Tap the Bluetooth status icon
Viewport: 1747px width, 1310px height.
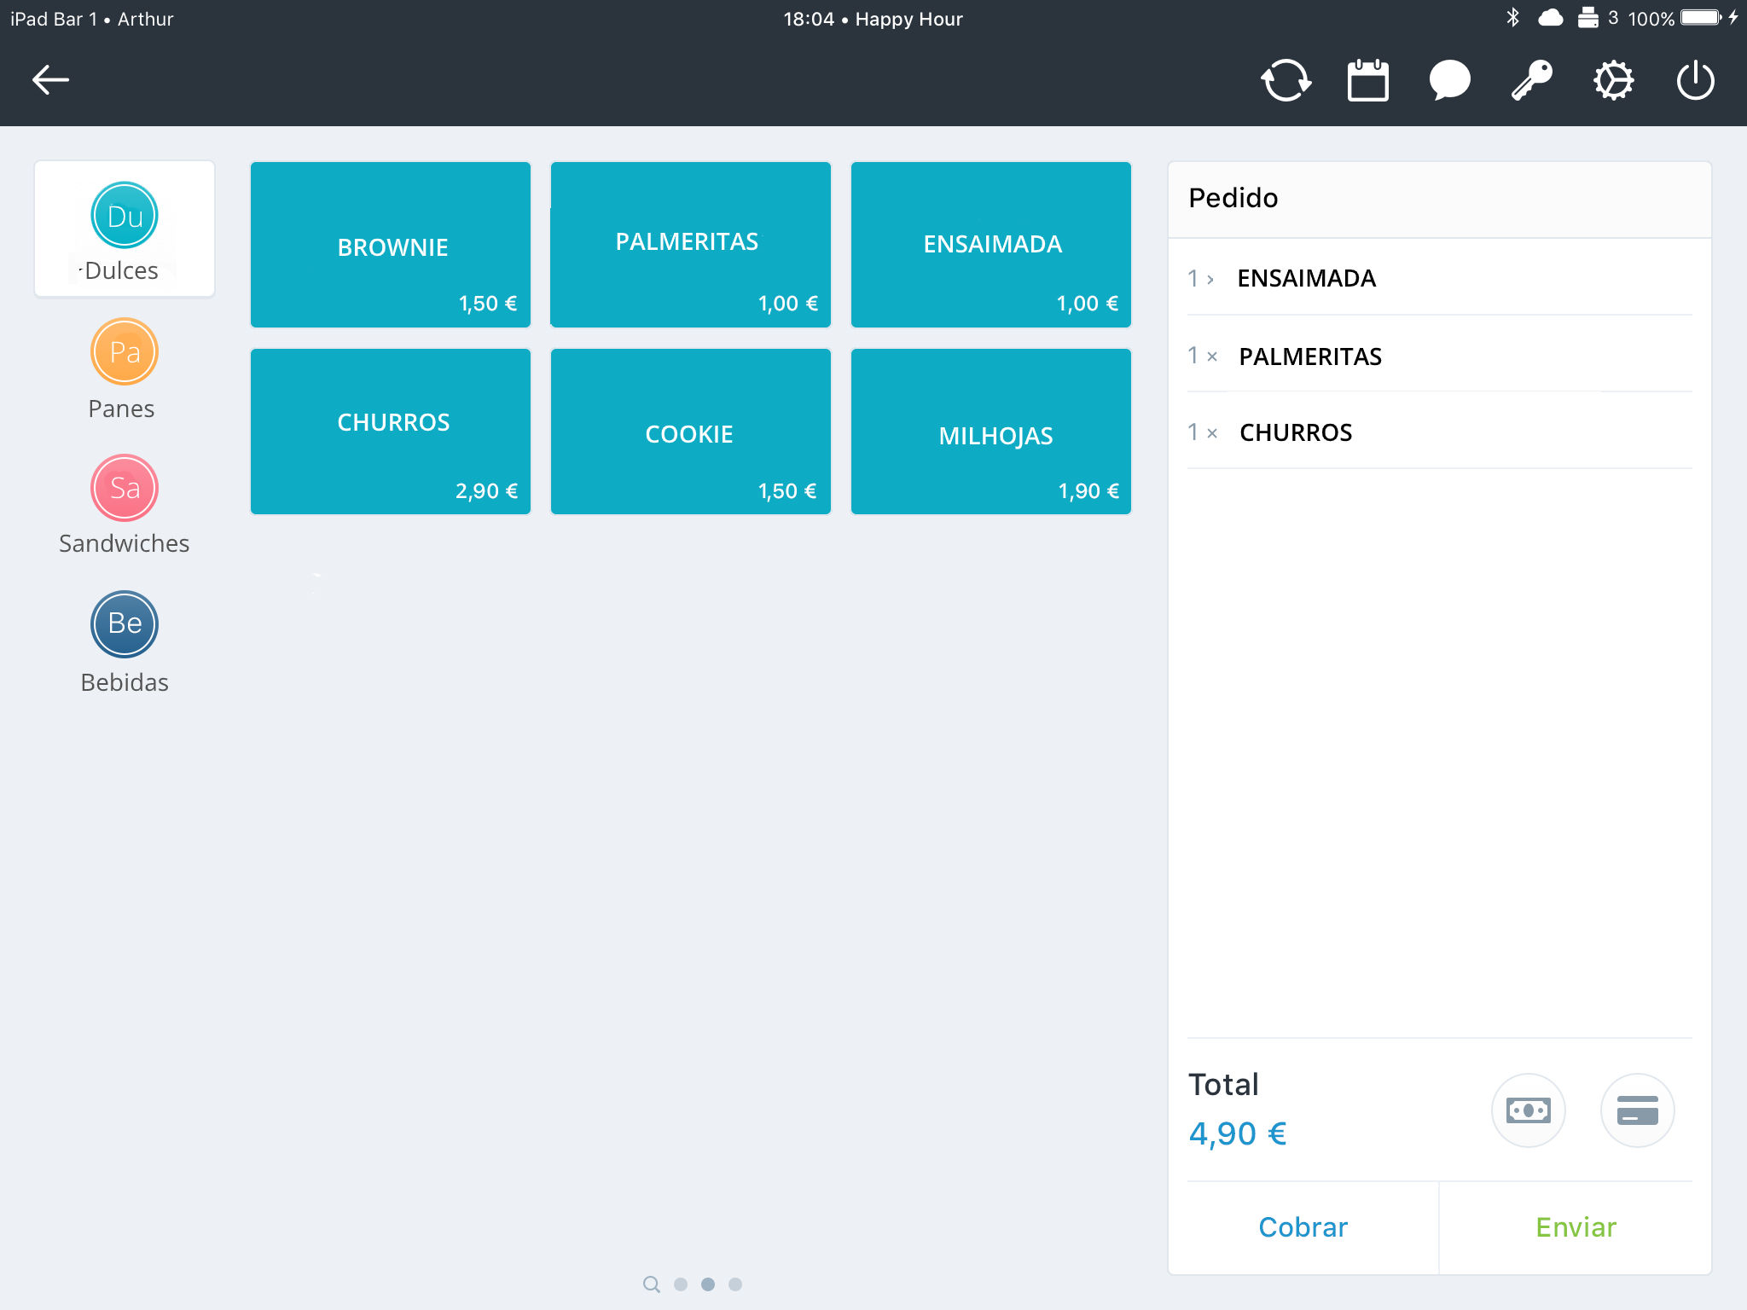[x=1513, y=18]
